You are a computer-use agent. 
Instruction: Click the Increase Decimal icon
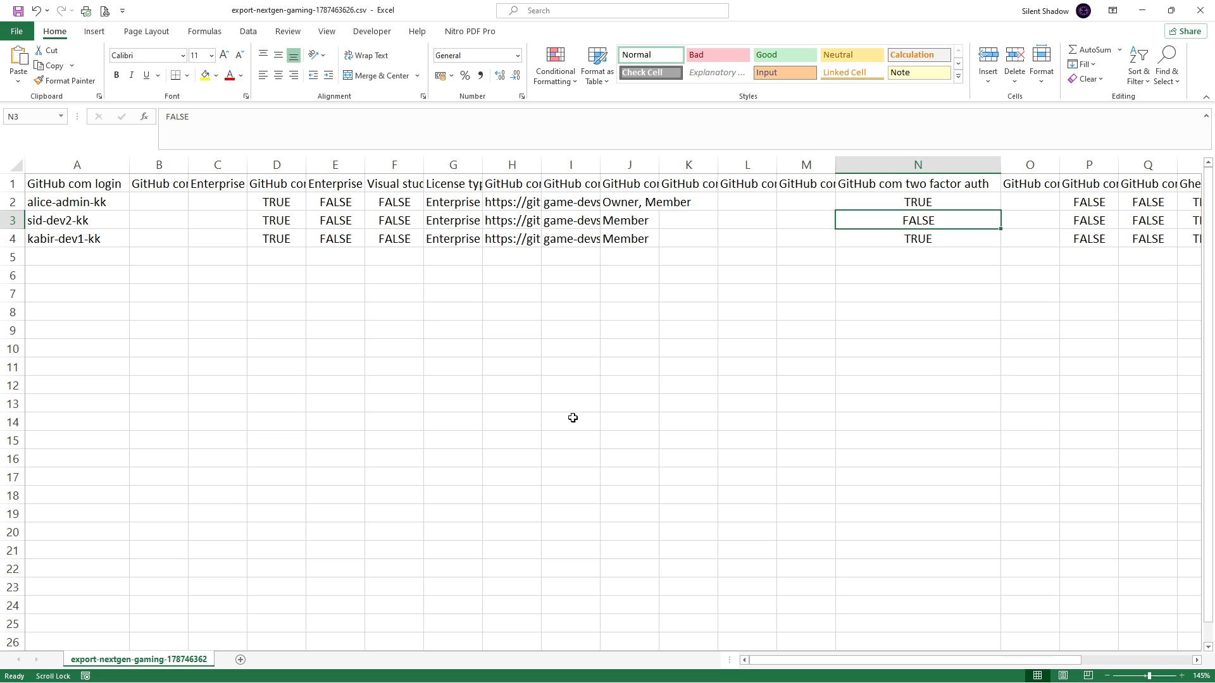(500, 75)
